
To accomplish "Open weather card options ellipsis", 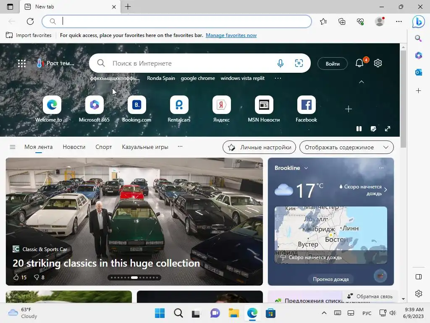I will [x=381, y=168].
